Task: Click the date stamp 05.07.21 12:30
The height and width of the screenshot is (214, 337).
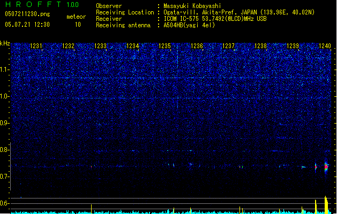Action: [27, 25]
